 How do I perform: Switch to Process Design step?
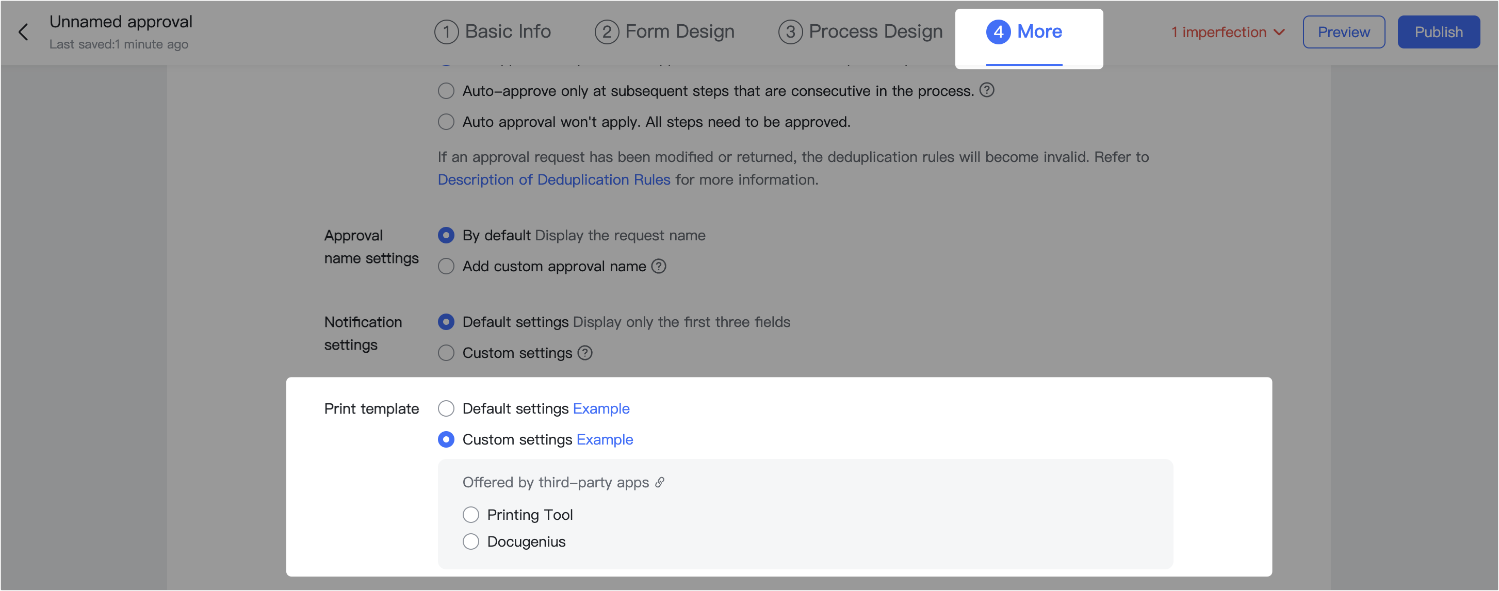[860, 31]
